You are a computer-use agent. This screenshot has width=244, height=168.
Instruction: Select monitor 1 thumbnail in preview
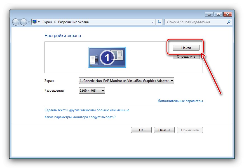[x=107, y=57]
